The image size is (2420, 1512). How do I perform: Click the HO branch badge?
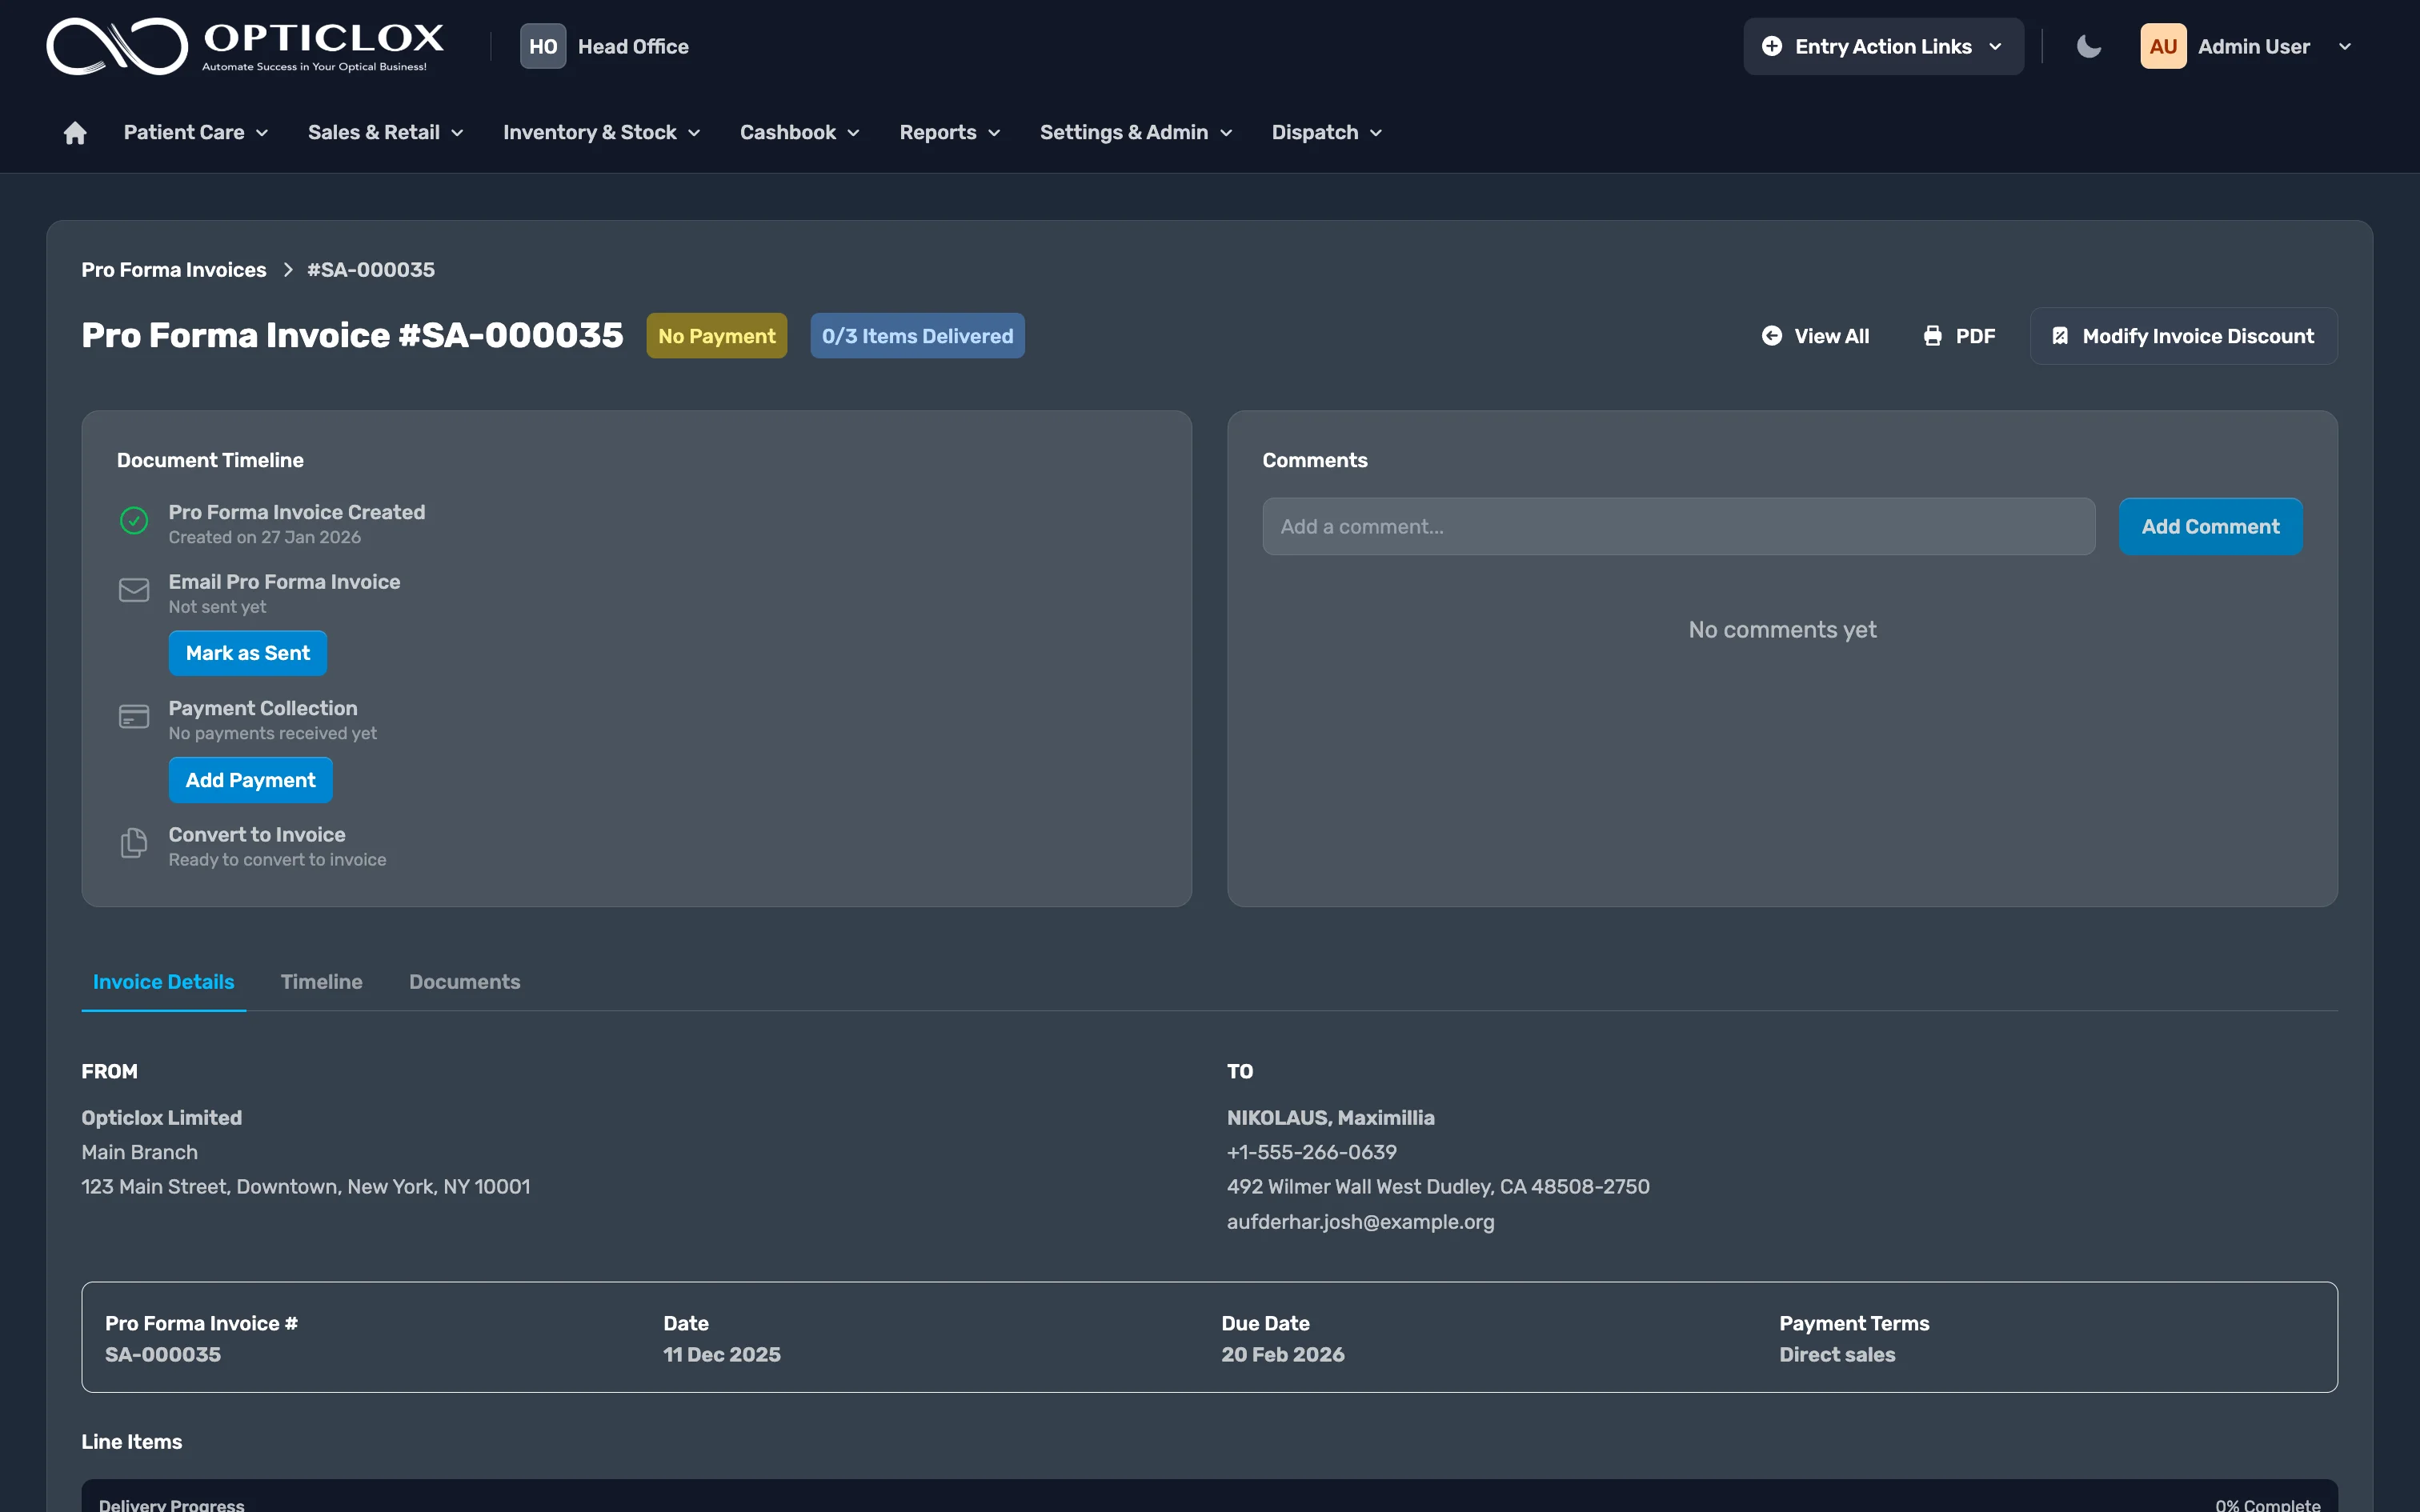pyautogui.click(x=542, y=47)
